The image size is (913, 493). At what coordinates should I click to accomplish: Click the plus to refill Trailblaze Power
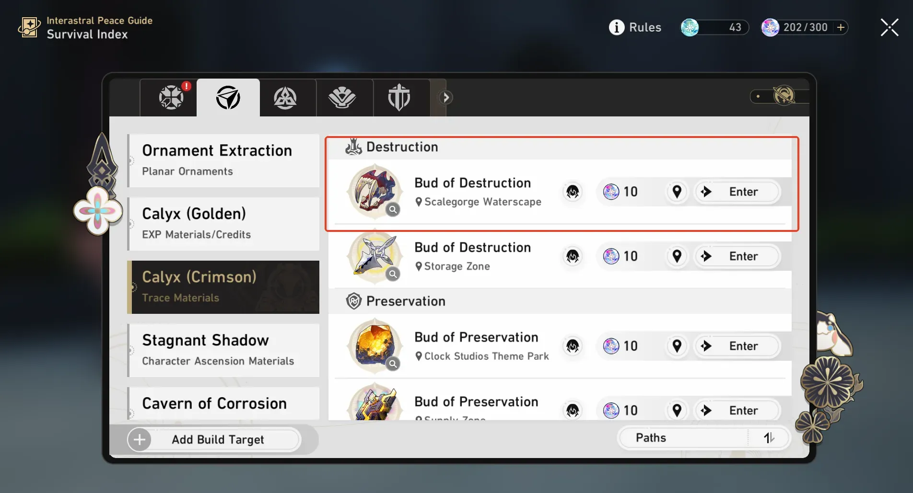tap(841, 27)
